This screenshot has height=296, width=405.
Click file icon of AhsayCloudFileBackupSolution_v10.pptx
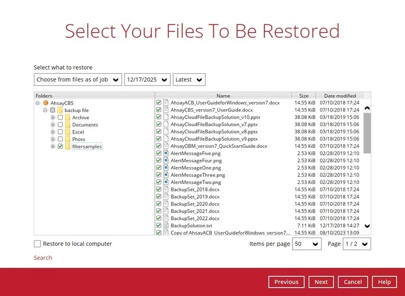tap(166, 117)
